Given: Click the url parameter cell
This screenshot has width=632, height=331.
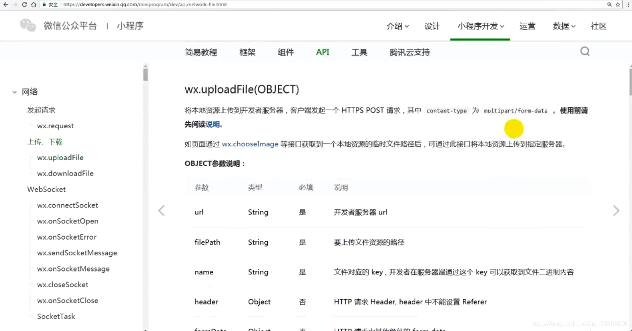Looking at the screenshot, I should [x=199, y=212].
